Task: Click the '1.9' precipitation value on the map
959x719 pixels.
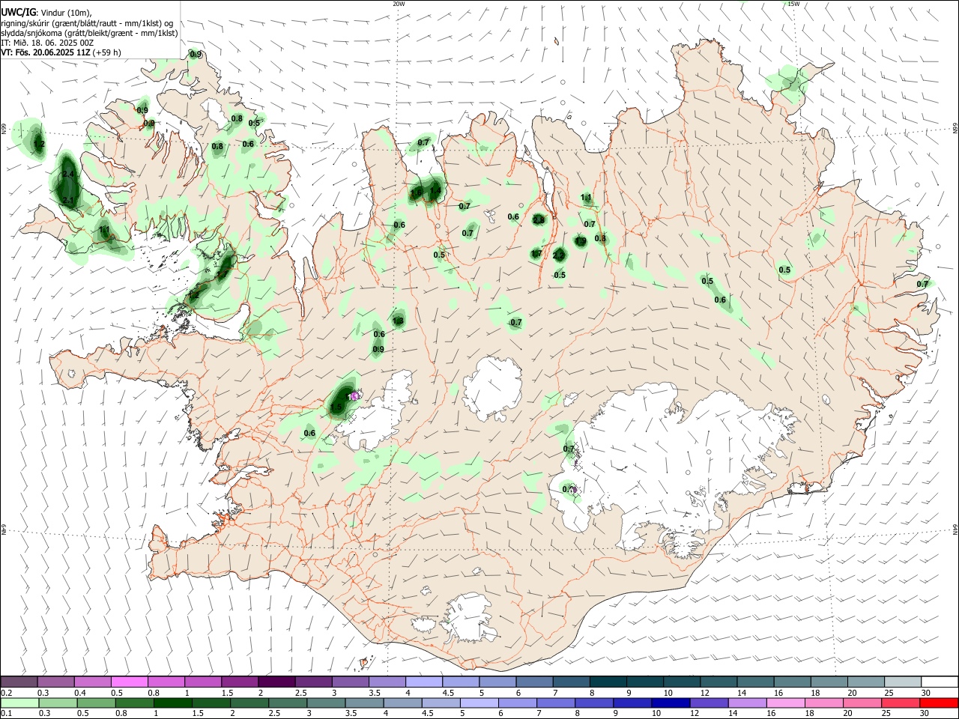Action: (x=581, y=241)
